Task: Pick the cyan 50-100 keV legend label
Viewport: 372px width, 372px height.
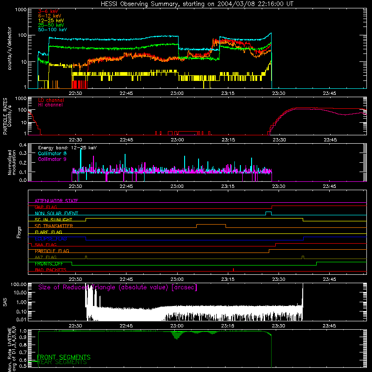Action: [x=53, y=30]
